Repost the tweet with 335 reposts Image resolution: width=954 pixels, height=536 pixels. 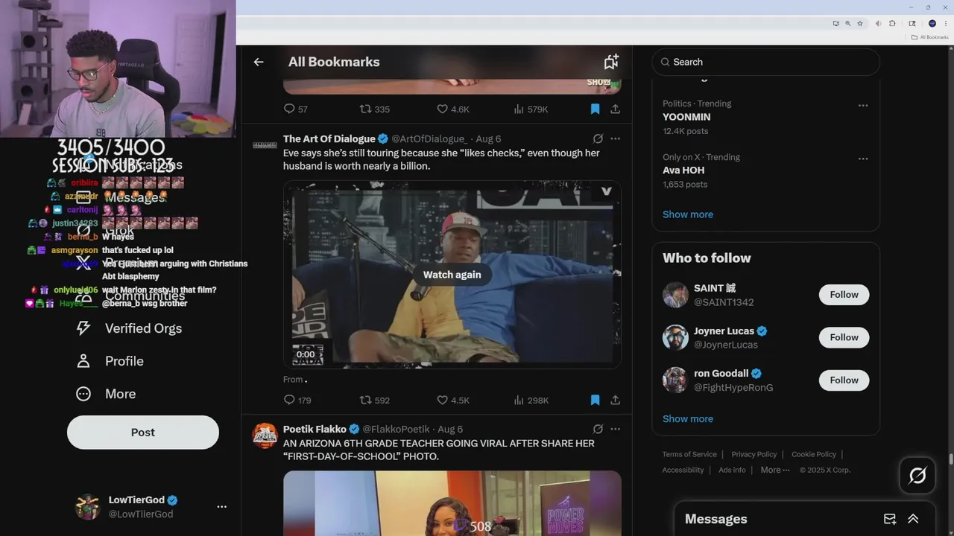pos(375,109)
